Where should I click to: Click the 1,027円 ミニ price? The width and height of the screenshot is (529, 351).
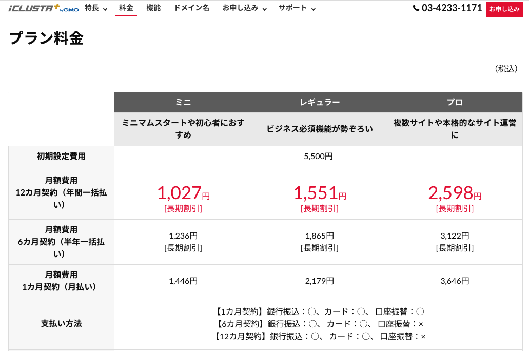(184, 193)
